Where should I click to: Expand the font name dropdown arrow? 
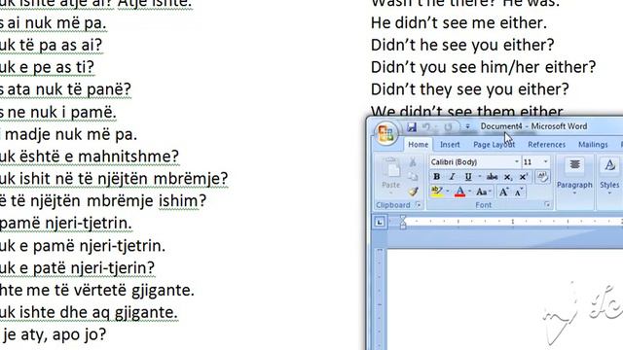click(517, 162)
